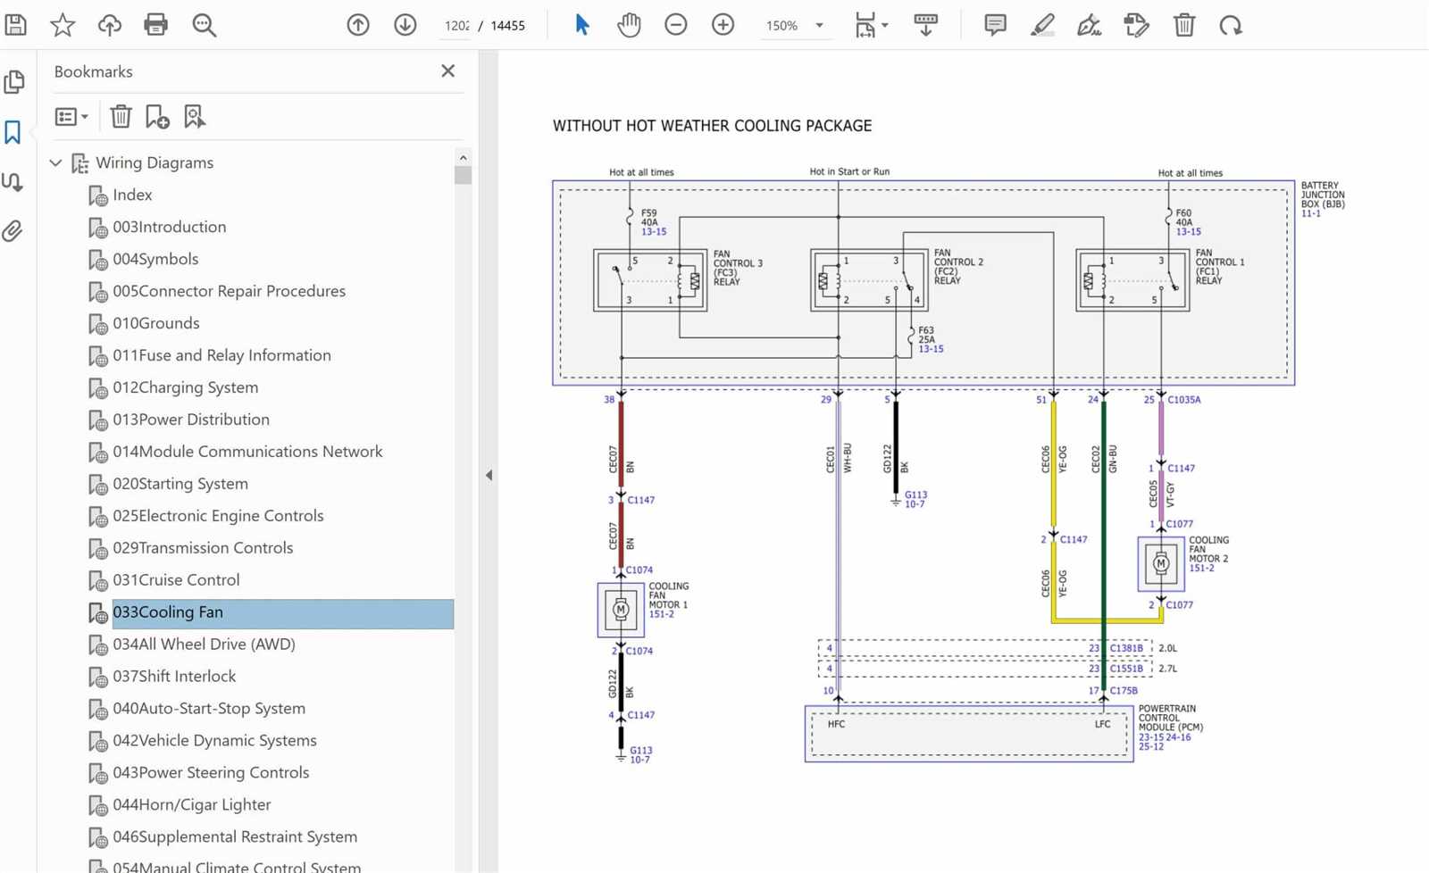Zoom out with the minus button
This screenshot has height=873, width=1429.
coord(676,25)
